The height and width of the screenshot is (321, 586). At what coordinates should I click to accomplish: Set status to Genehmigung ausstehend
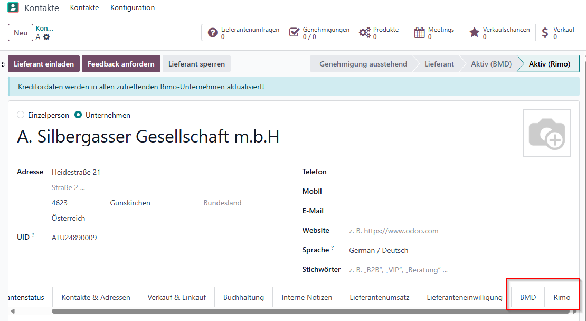(363, 64)
